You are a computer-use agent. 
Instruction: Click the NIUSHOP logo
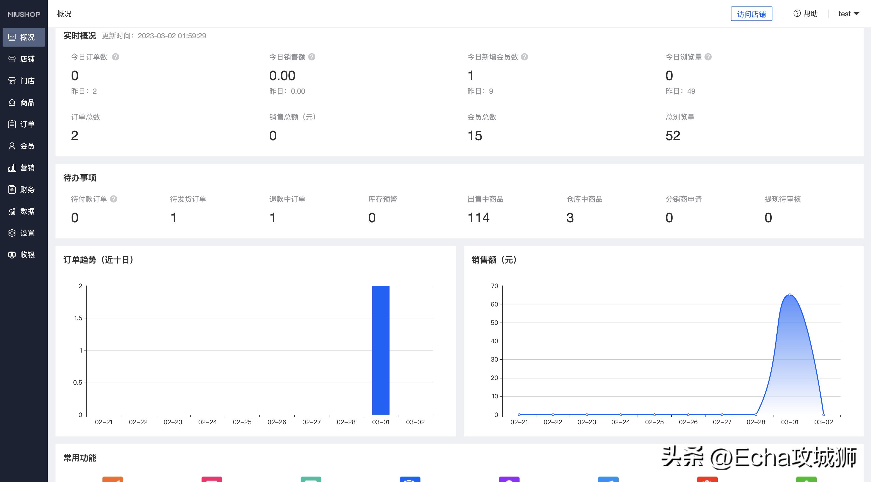coord(23,14)
